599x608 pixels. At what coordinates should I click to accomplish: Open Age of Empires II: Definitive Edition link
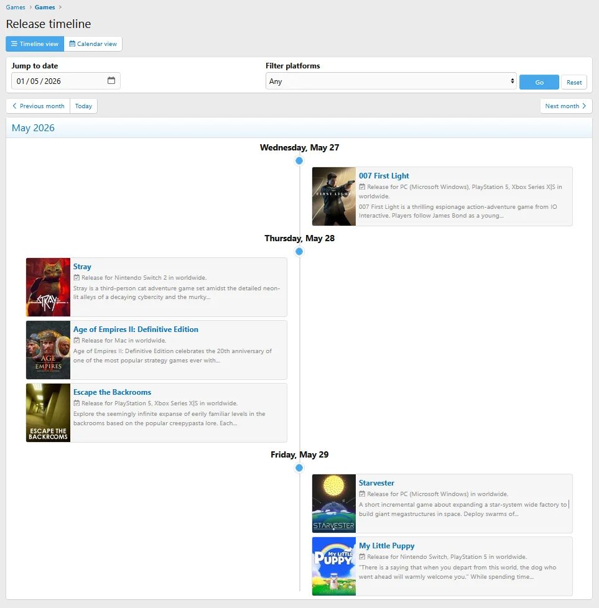point(136,329)
